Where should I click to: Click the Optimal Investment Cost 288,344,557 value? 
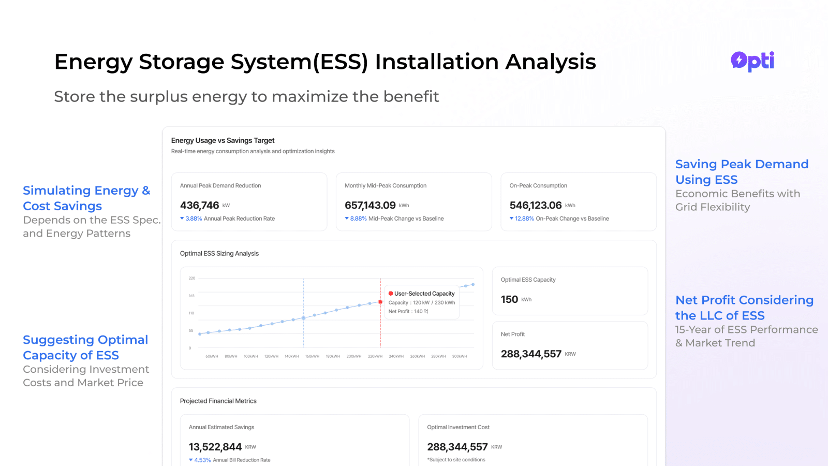point(464,447)
